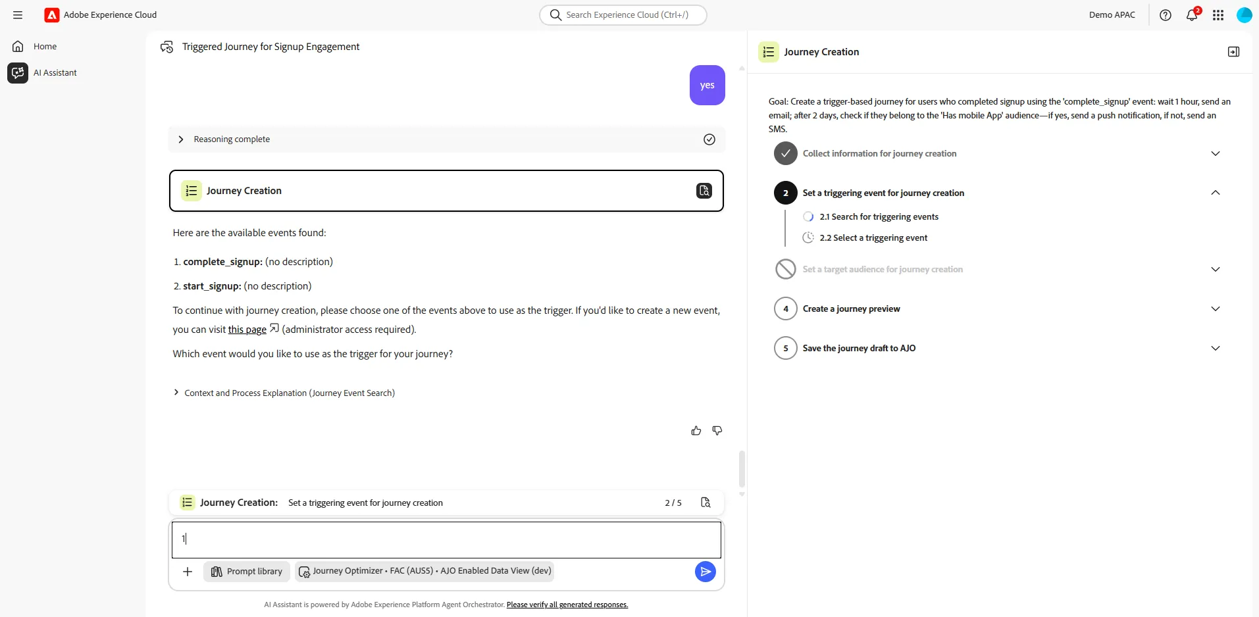Click step 2.1 Search for triggering events

879,216
